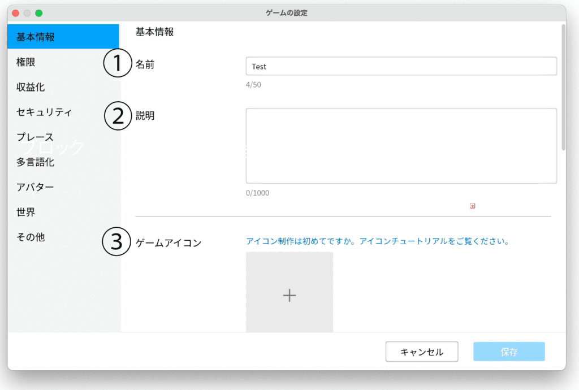Click the 名前 field containing Test
The height and width of the screenshot is (390, 579).
[401, 67]
